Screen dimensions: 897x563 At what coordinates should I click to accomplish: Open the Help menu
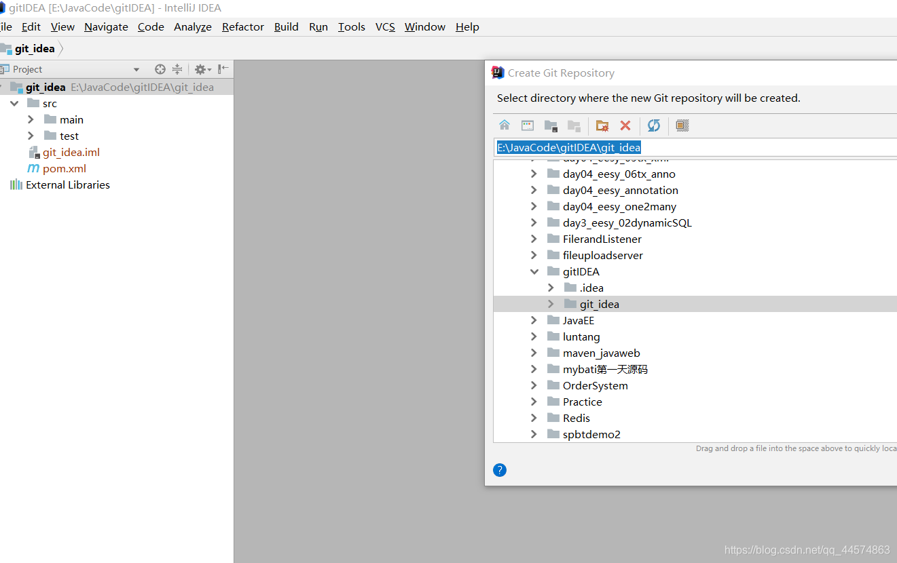click(467, 26)
